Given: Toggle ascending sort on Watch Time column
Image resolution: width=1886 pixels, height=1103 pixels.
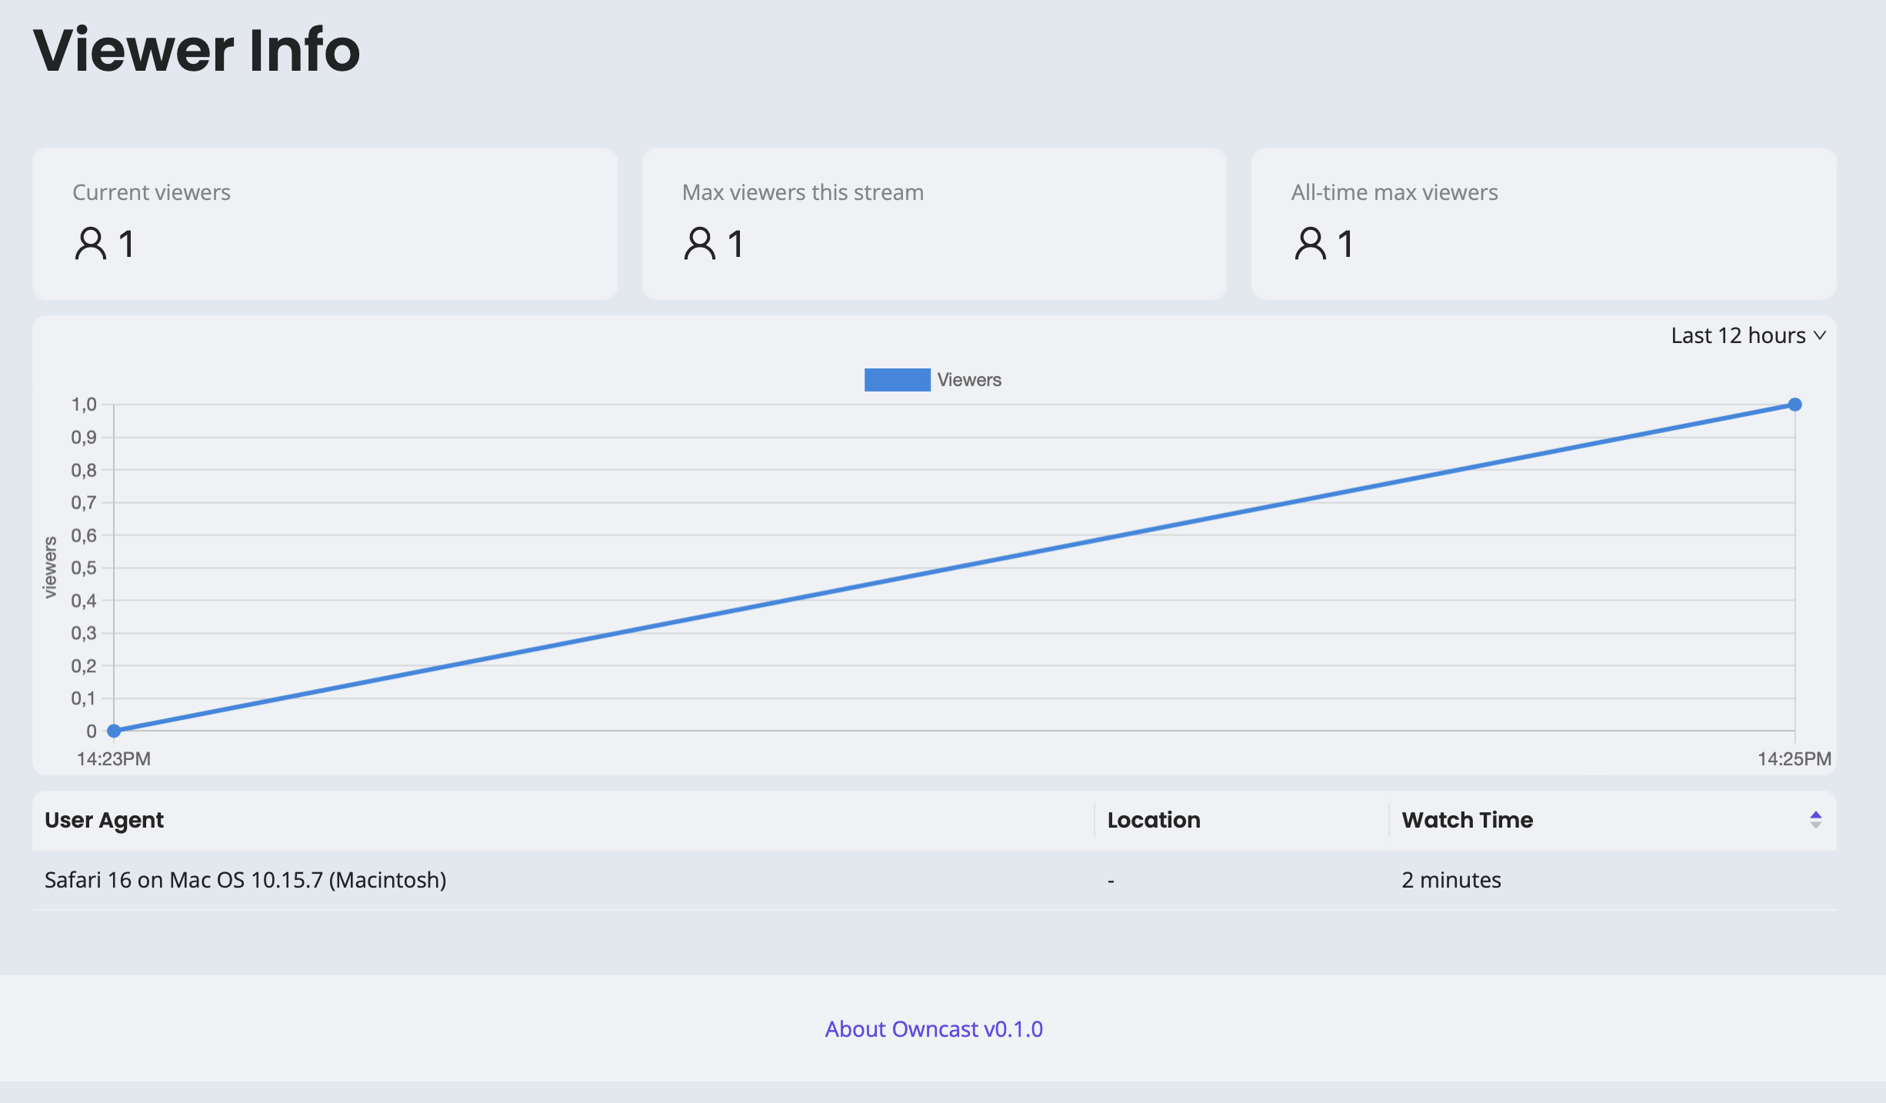Looking at the screenshot, I should point(1817,815).
